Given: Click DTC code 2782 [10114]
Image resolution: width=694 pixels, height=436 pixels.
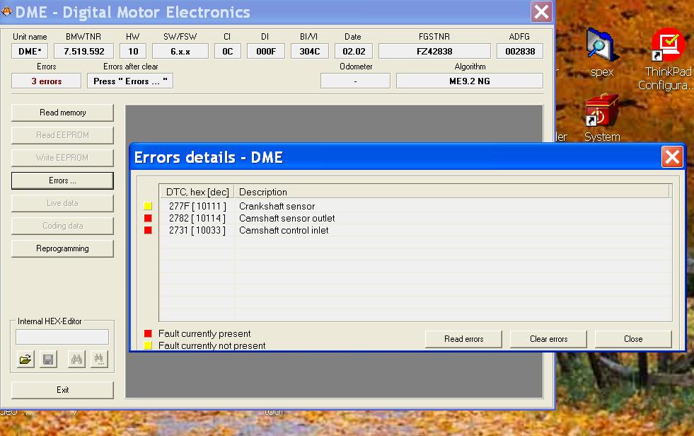Looking at the screenshot, I should [197, 218].
